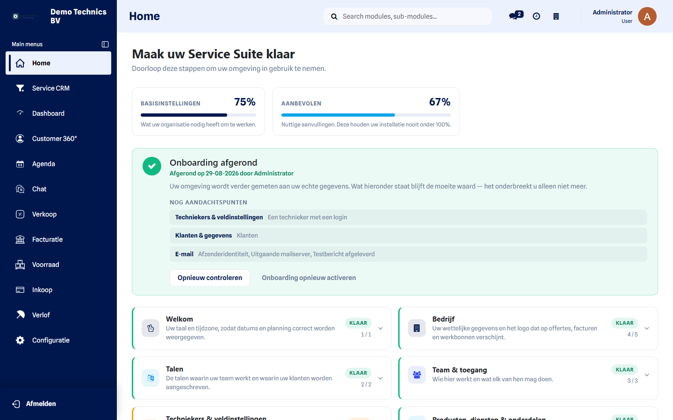Image resolution: width=673 pixels, height=420 pixels.
Task: Click the Facturatie bank icon
Action: (20, 239)
